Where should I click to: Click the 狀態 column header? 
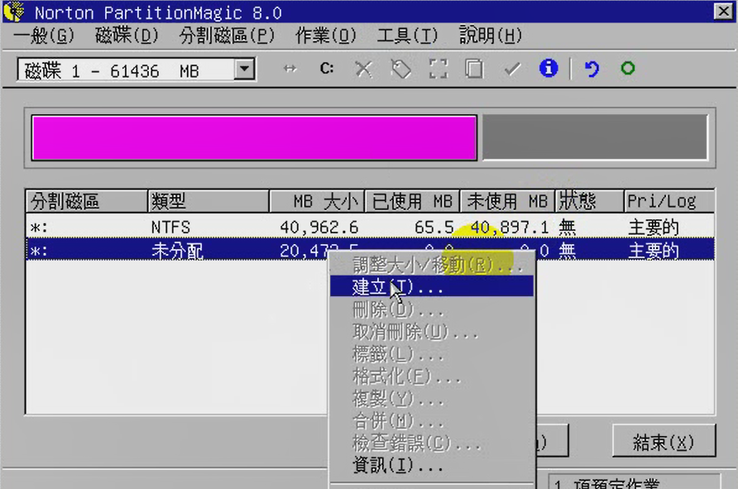[590, 201]
